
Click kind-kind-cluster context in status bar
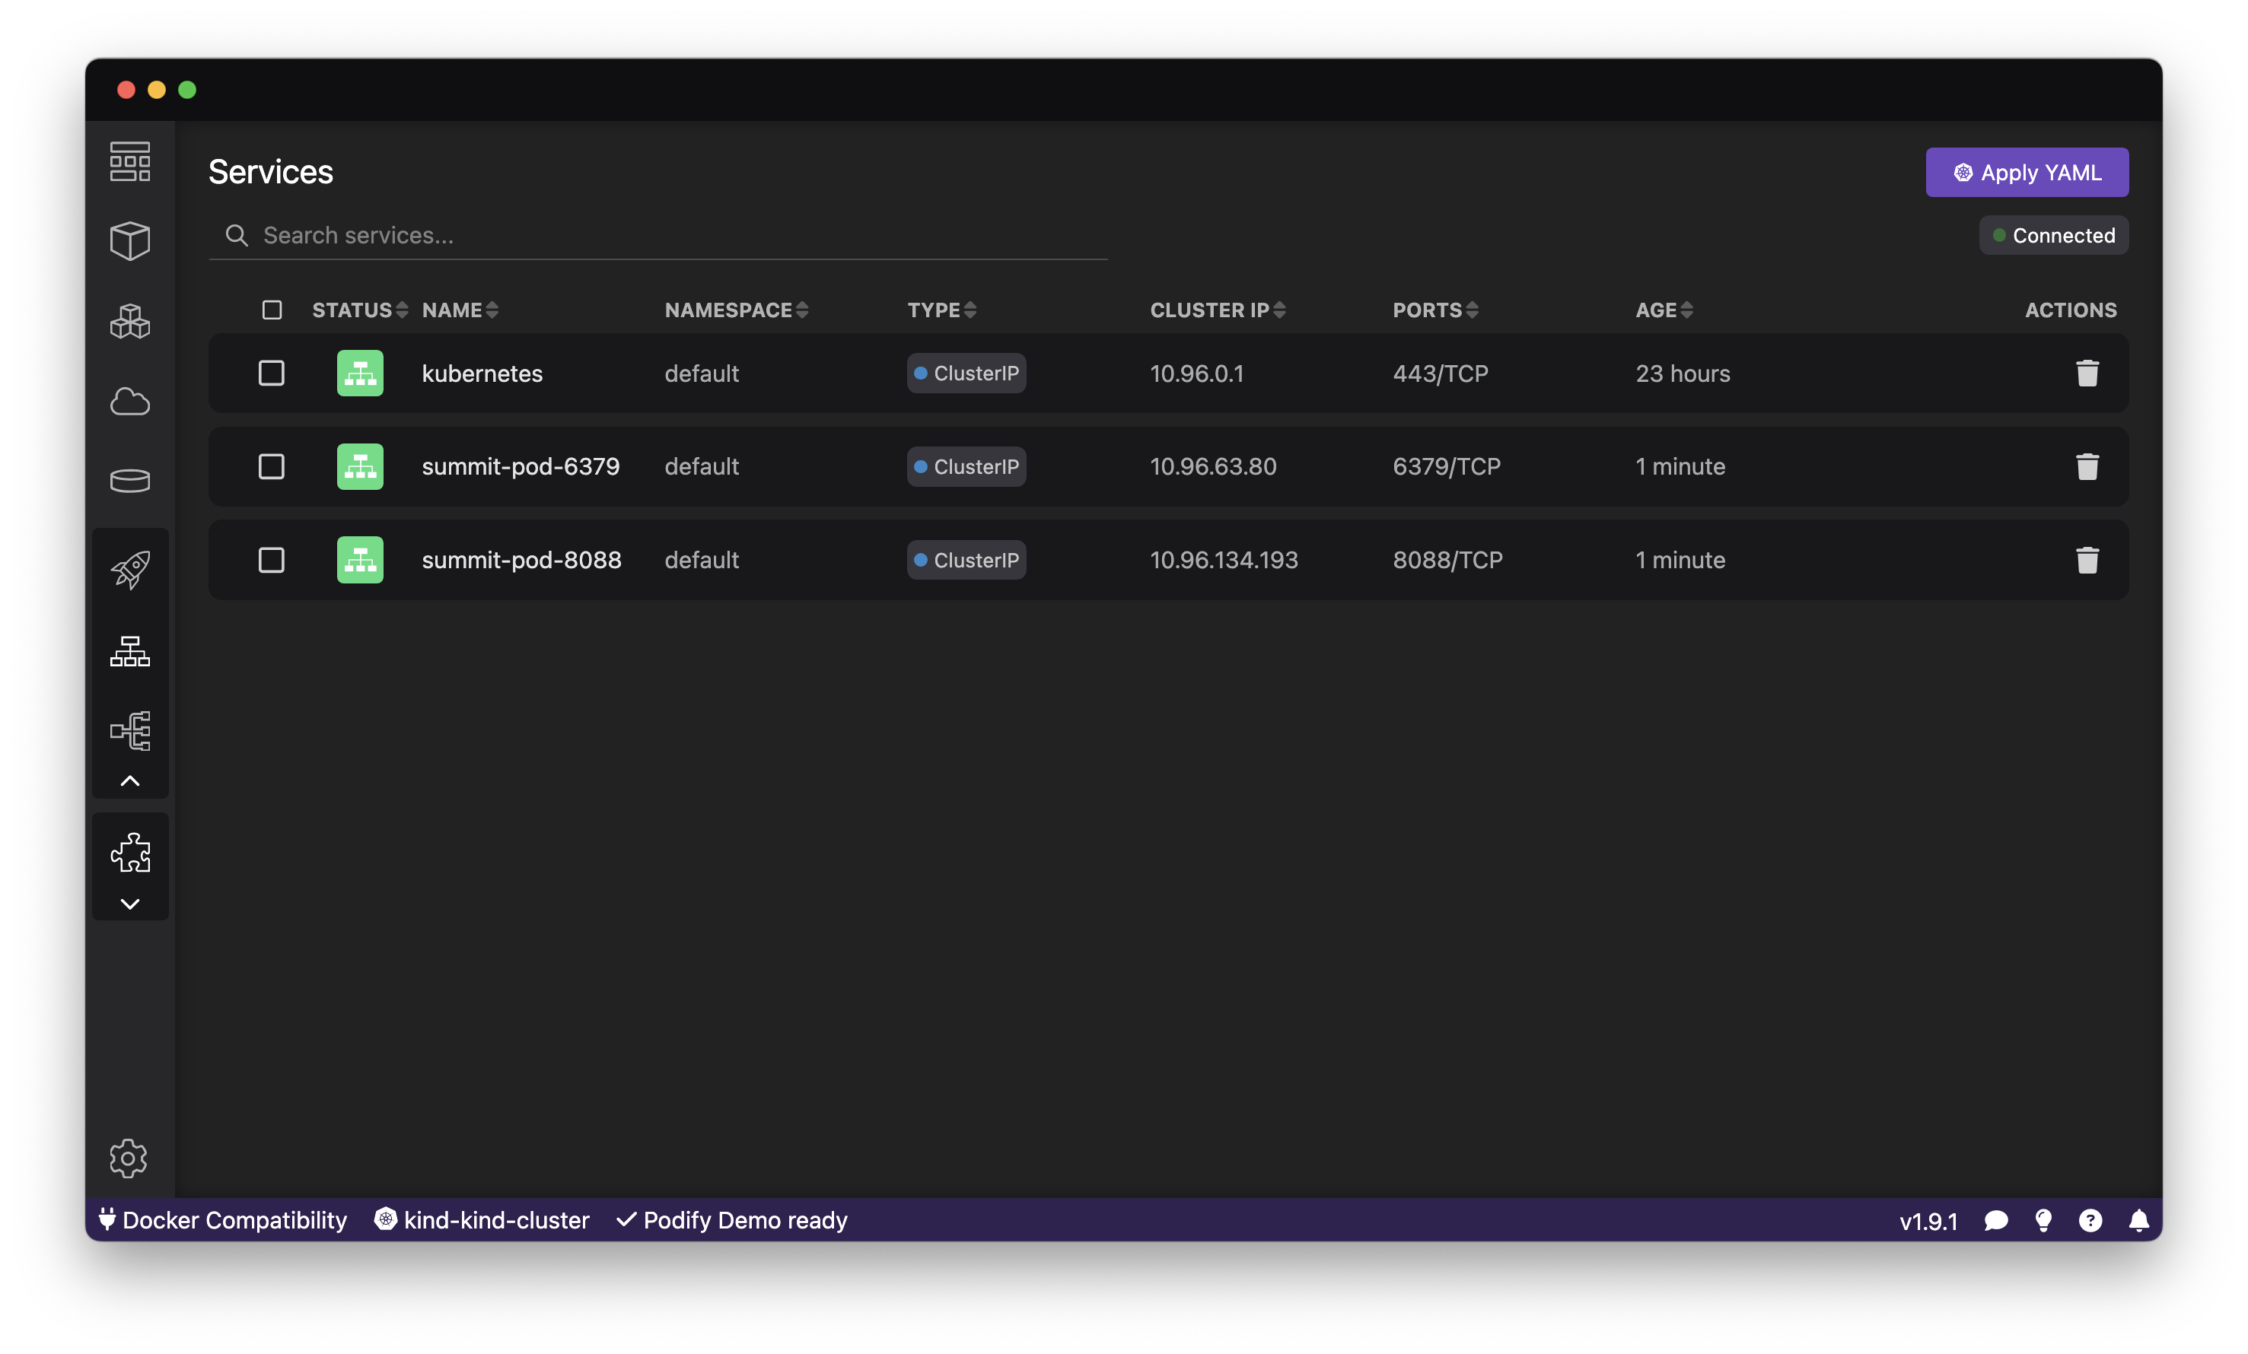(x=482, y=1220)
